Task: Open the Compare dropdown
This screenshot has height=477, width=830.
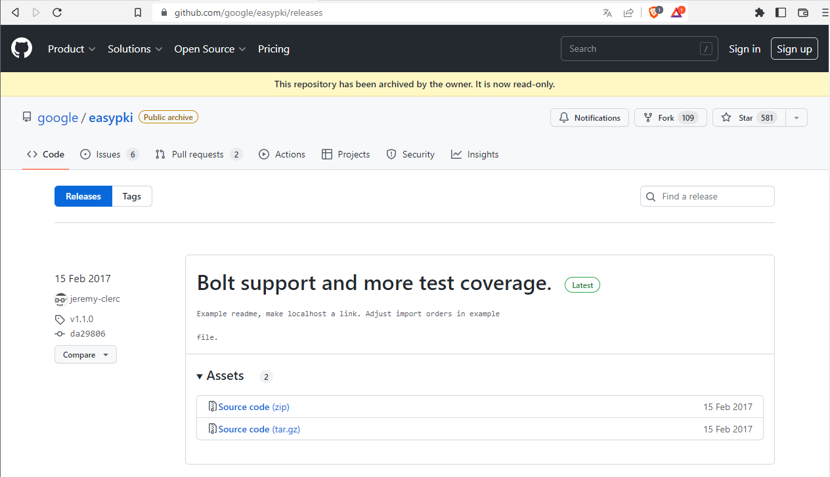Action: coord(85,355)
